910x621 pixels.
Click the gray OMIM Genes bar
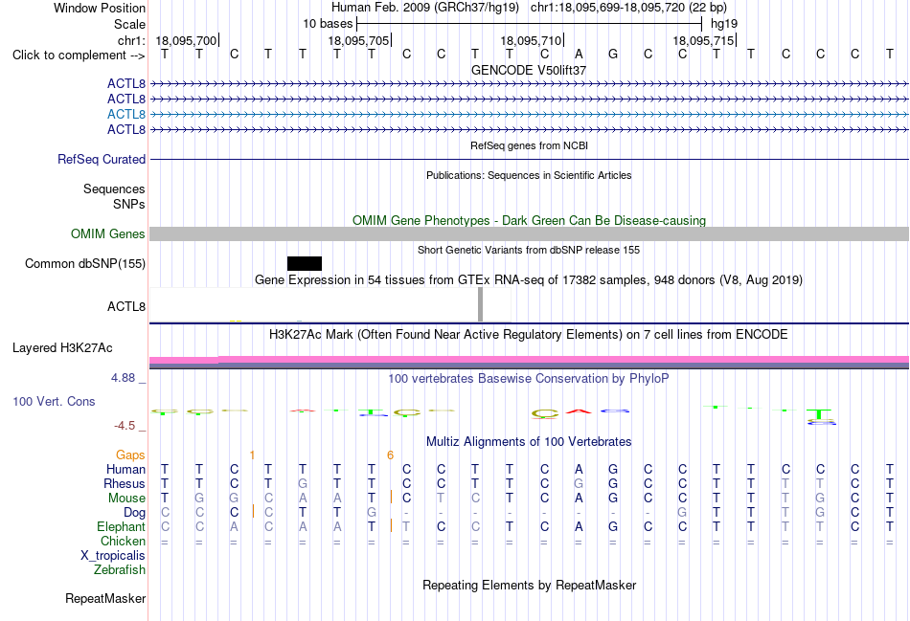(x=529, y=233)
